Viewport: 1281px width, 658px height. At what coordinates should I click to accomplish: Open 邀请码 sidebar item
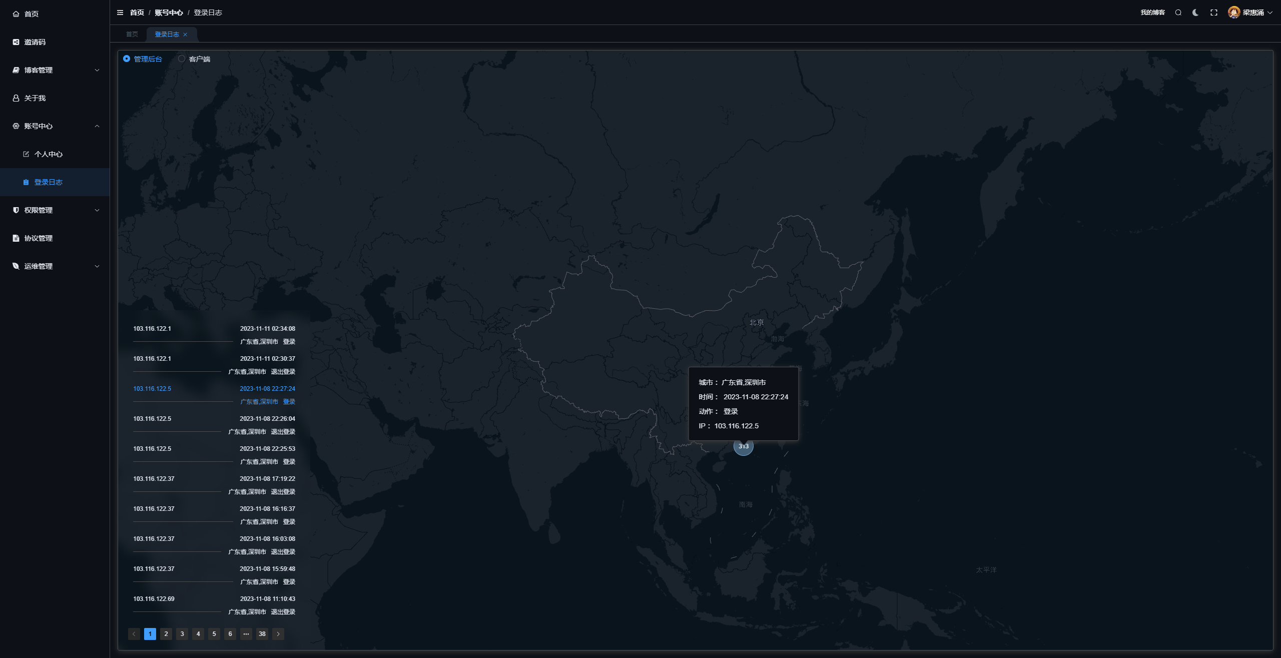coord(35,42)
